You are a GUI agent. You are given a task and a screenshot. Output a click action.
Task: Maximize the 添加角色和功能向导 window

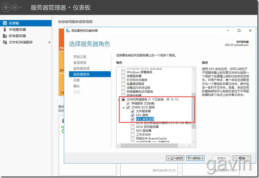(239, 30)
